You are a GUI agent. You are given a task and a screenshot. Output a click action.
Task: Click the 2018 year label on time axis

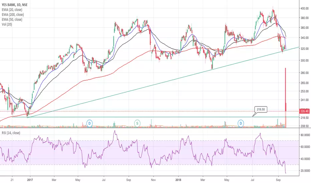tap(178, 180)
